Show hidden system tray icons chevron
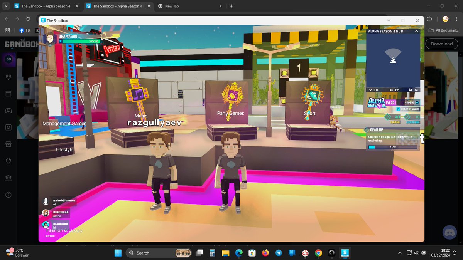This screenshot has height=260, width=463. [x=400, y=253]
